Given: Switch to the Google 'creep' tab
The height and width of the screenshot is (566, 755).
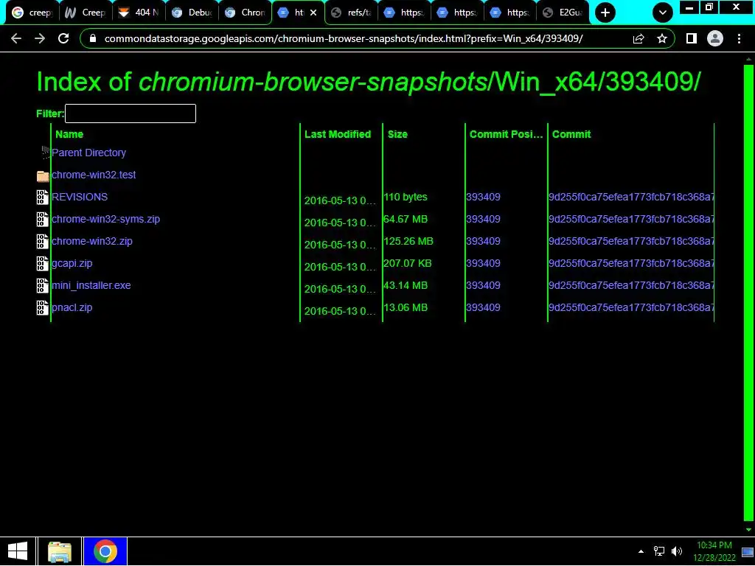Looking at the screenshot, I should pyautogui.click(x=32, y=13).
